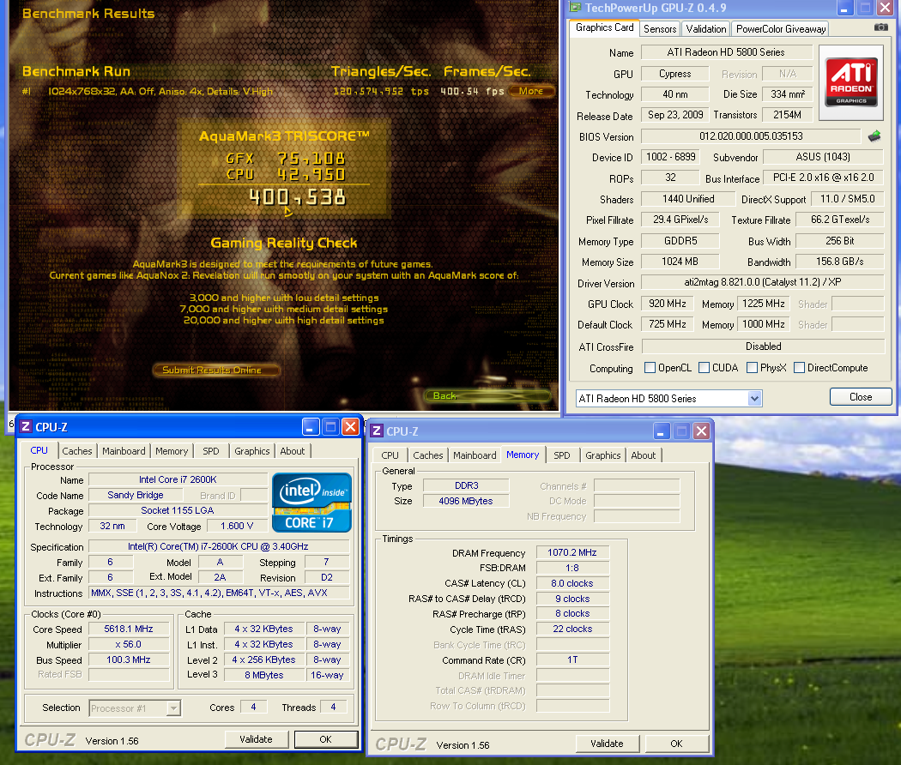
Task: Open About tab in the CPU-Z CPU window
Action: [293, 451]
